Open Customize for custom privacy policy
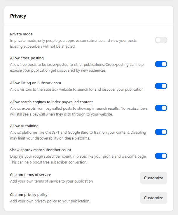 (153, 198)
